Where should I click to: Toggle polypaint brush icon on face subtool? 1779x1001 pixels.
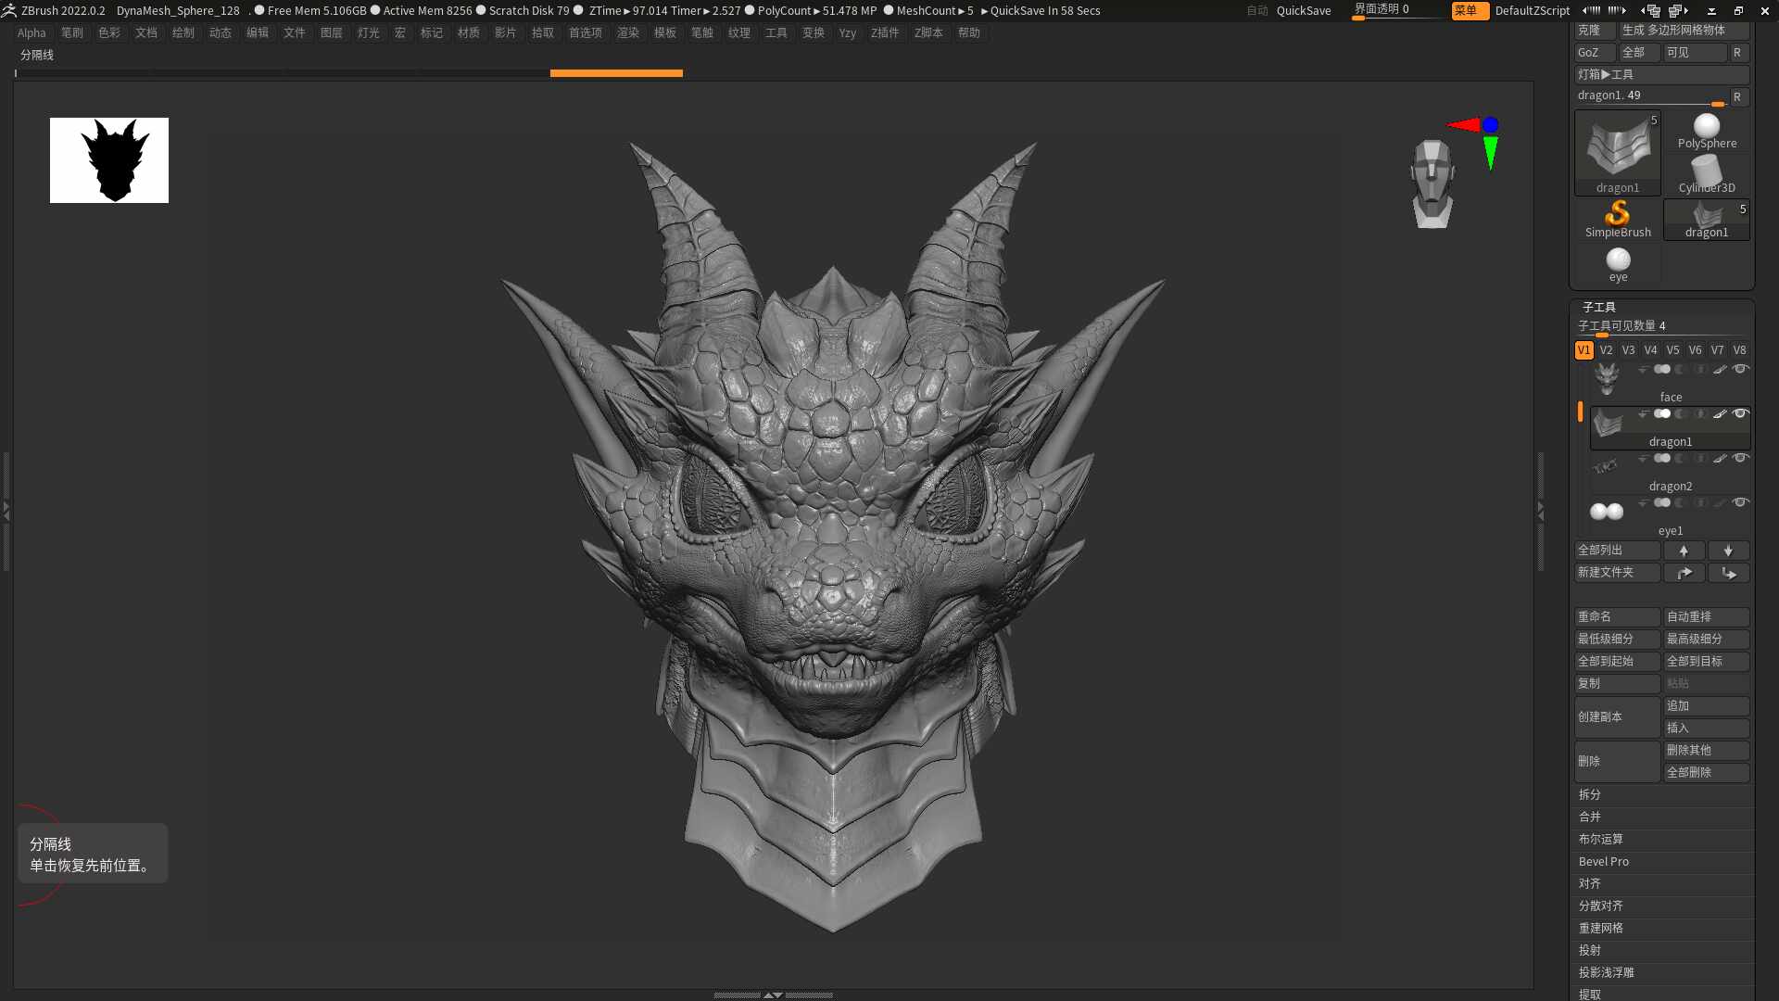click(x=1720, y=370)
